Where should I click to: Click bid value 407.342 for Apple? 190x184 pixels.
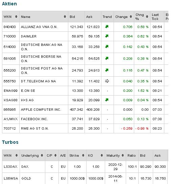pos(76,109)
